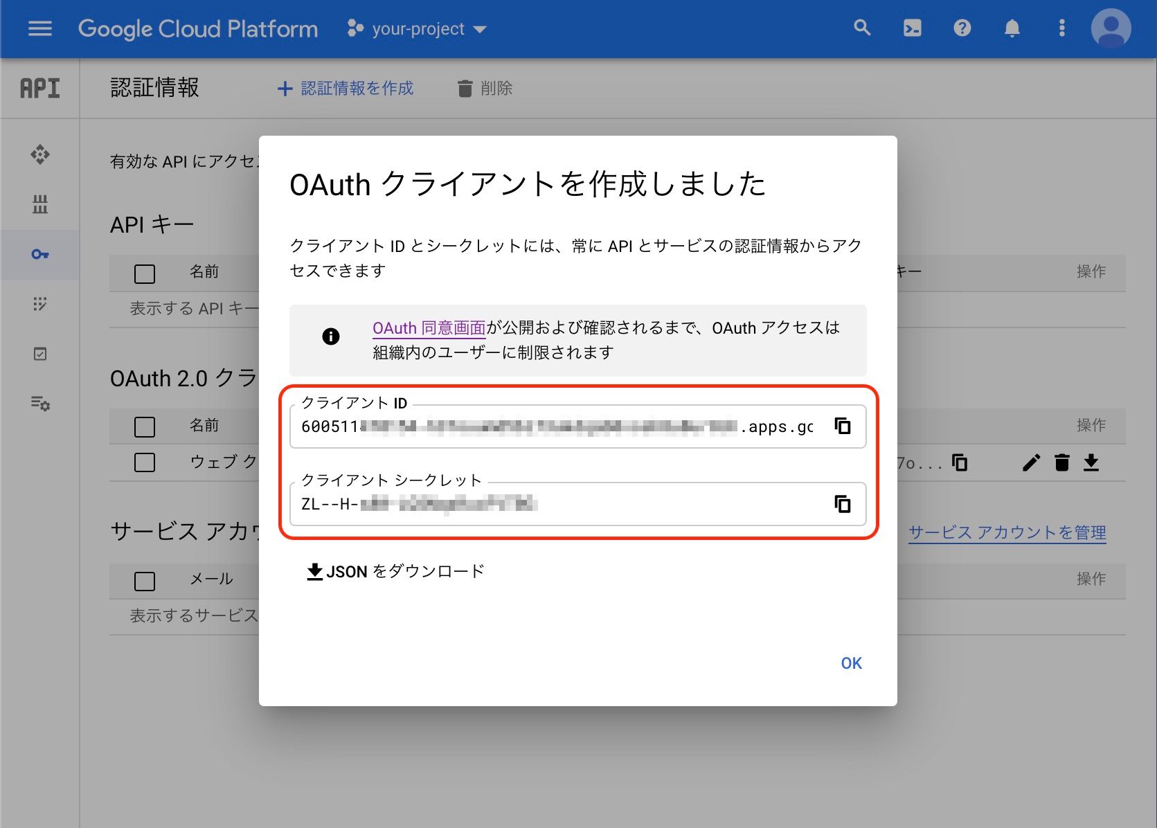
Task: Open サービス アカウントを管理 link
Action: tap(1007, 532)
